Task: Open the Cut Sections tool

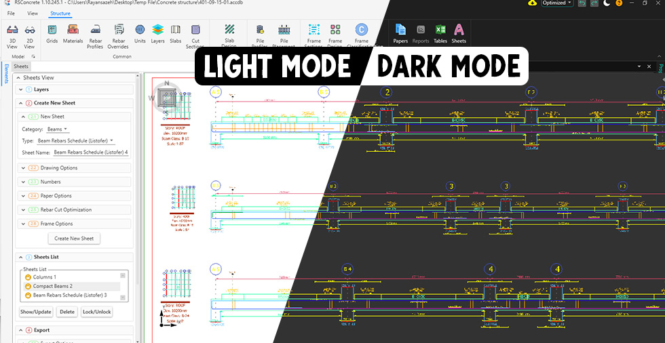Action: point(195,36)
